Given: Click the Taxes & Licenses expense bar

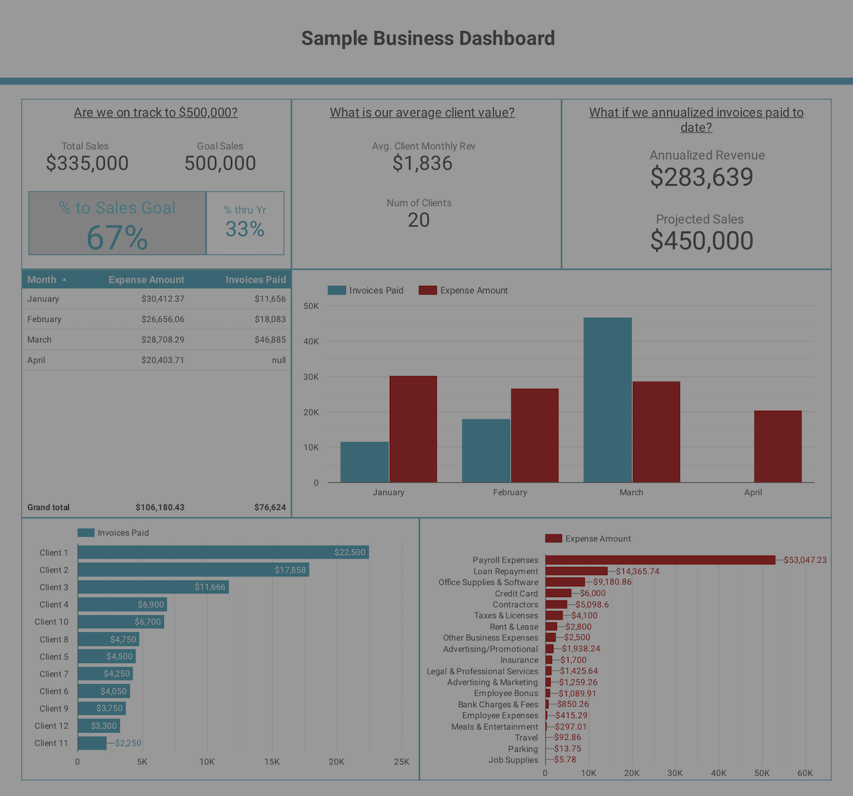Looking at the screenshot, I should pyautogui.click(x=554, y=615).
